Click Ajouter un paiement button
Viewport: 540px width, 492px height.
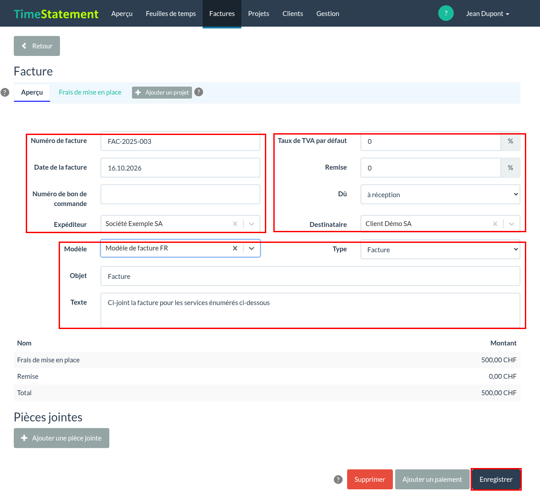pyautogui.click(x=432, y=480)
